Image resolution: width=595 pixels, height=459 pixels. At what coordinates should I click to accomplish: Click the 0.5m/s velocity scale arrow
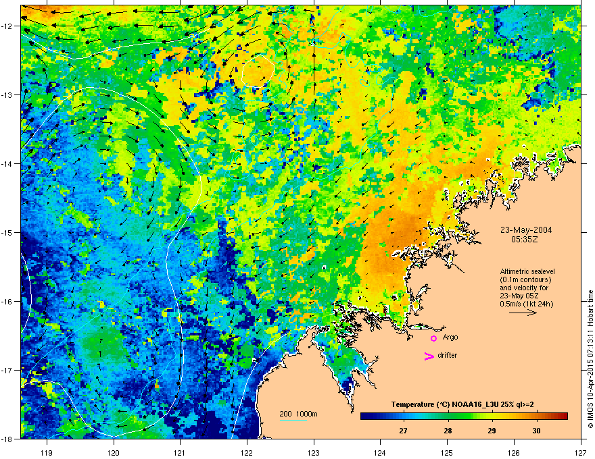523,313
